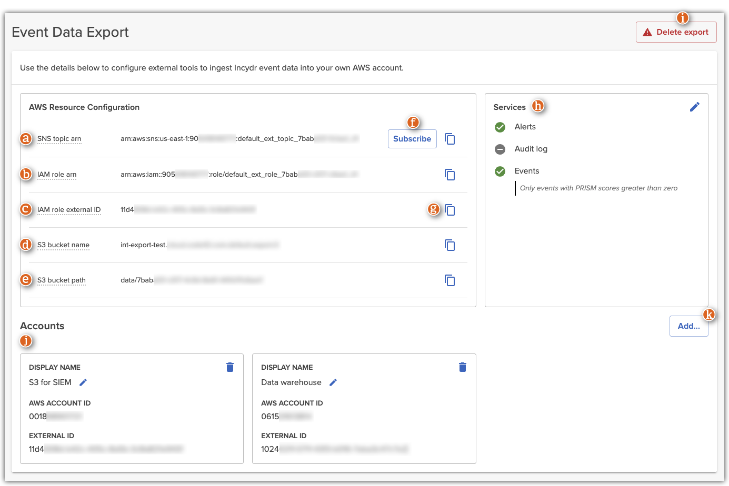Add a new AWS account

coord(688,326)
